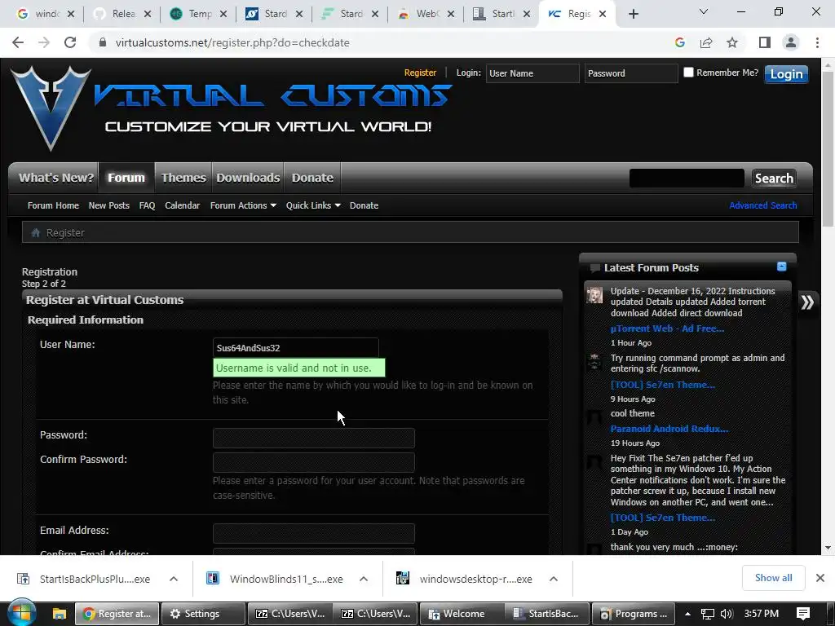Open the Settings taskbar window

click(x=203, y=614)
